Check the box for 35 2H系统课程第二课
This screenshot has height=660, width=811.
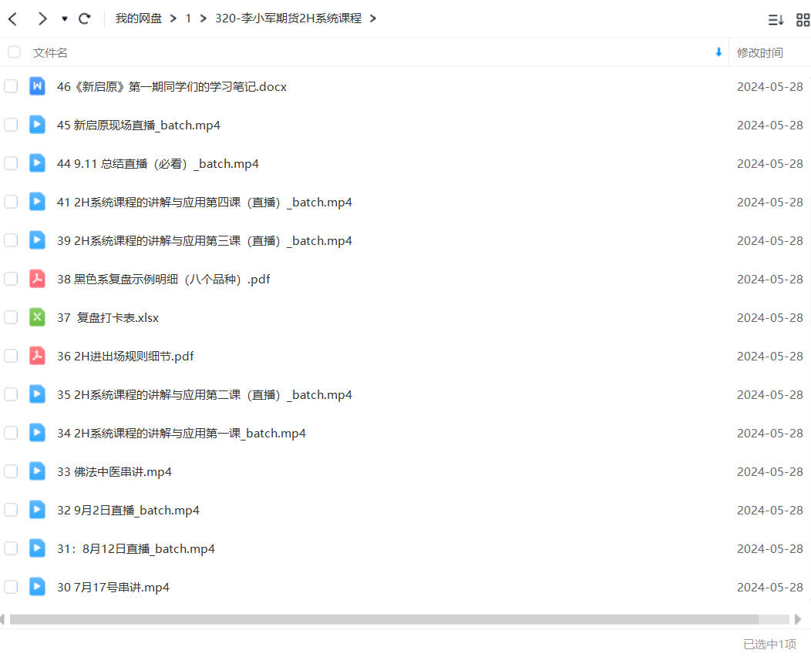click(11, 394)
